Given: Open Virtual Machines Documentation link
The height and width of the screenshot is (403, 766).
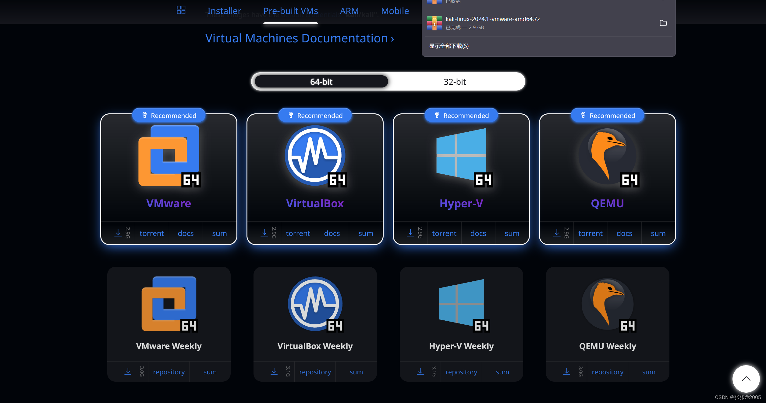Looking at the screenshot, I should pyautogui.click(x=300, y=38).
